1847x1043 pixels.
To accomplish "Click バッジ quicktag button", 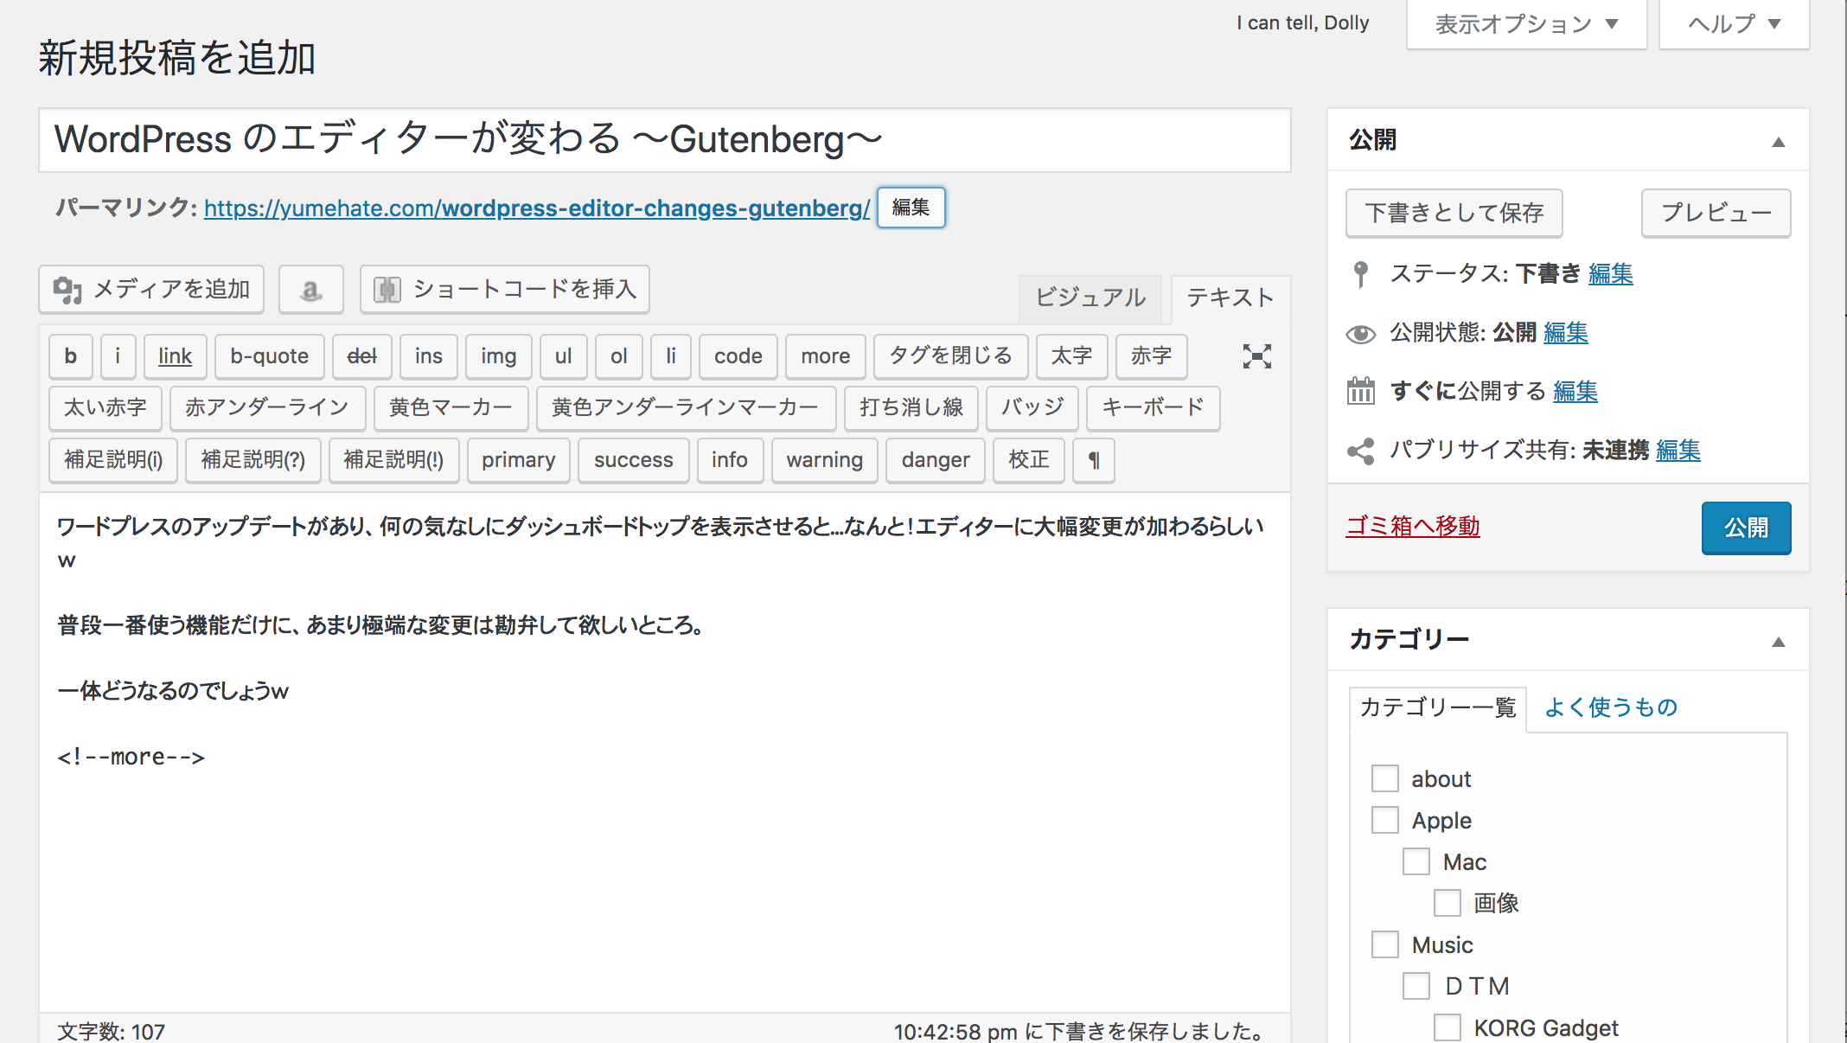I will point(1032,408).
